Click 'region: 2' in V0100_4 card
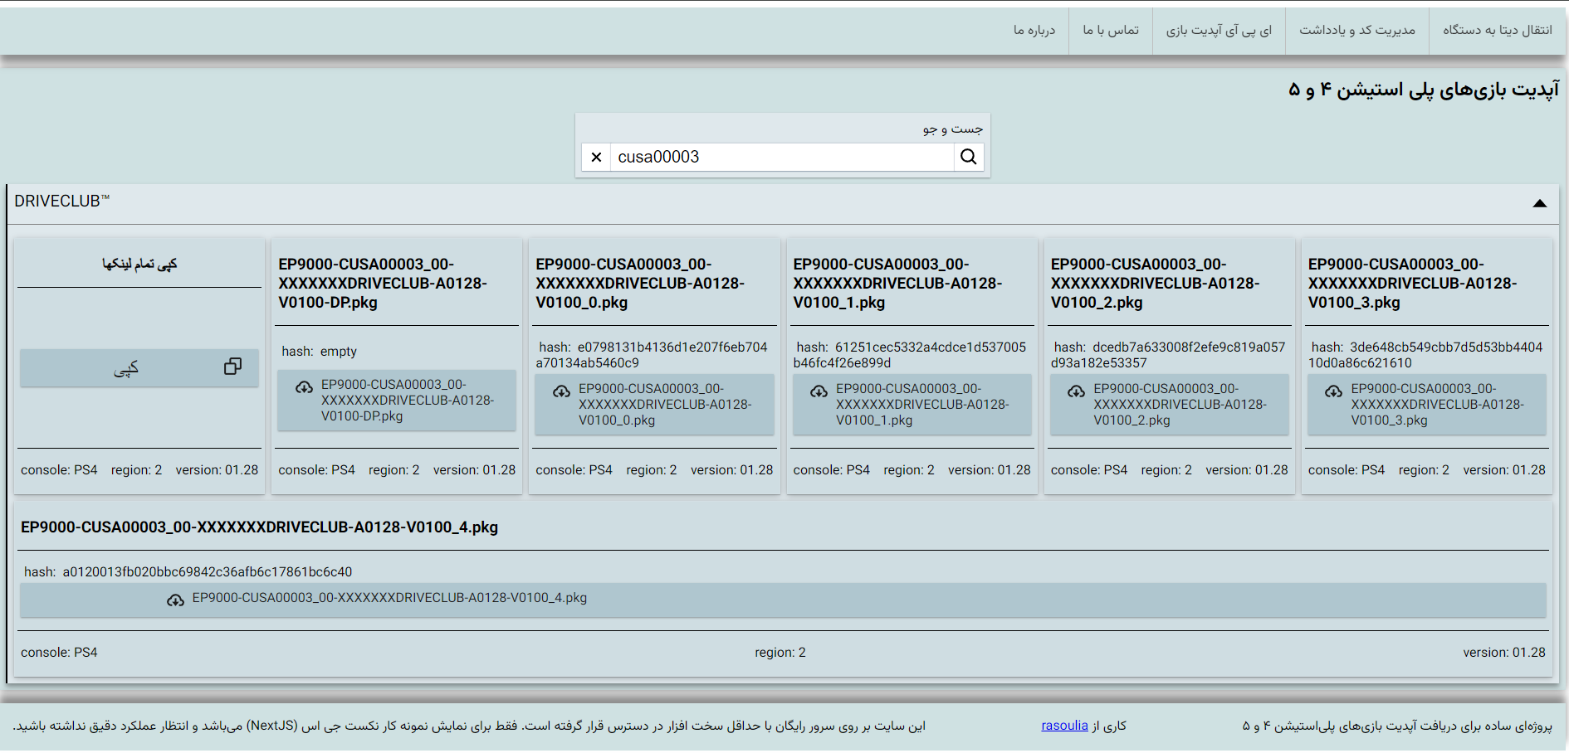Viewport: 1569px width, 753px height. coord(780,653)
